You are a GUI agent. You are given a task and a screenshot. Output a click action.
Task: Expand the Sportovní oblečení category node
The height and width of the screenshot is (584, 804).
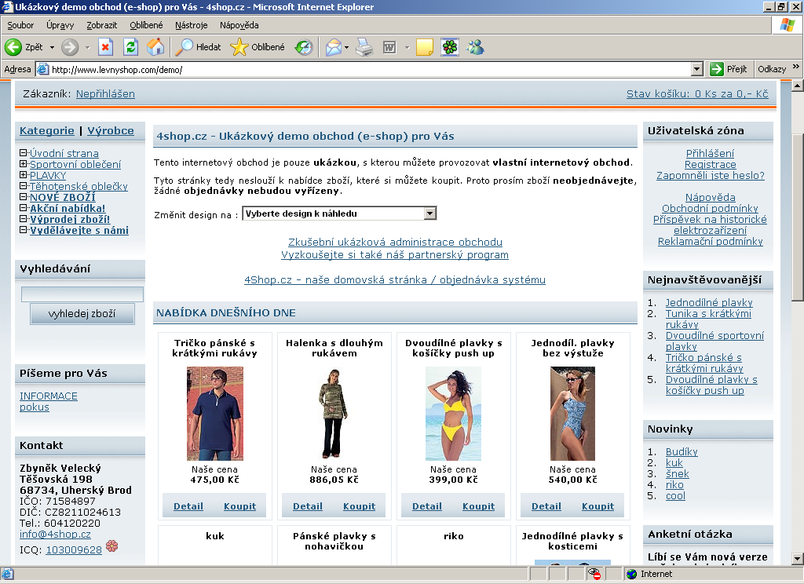click(23, 164)
